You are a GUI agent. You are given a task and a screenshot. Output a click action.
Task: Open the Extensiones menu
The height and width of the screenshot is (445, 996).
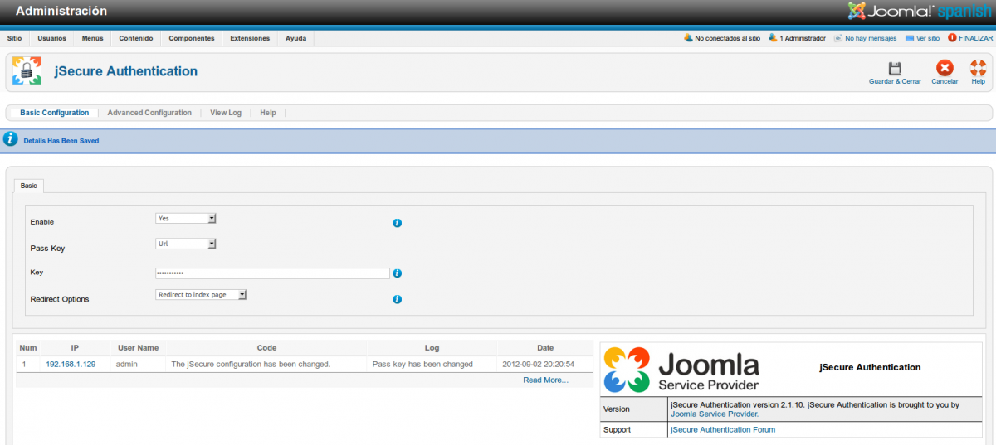coord(250,38)
